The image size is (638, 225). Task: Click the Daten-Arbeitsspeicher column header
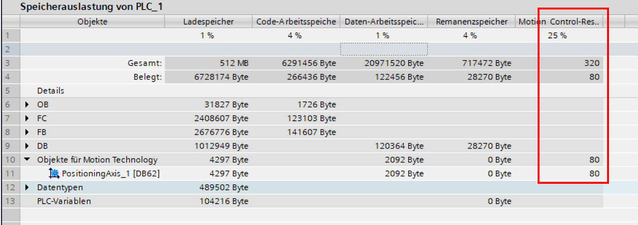point(383,21)
